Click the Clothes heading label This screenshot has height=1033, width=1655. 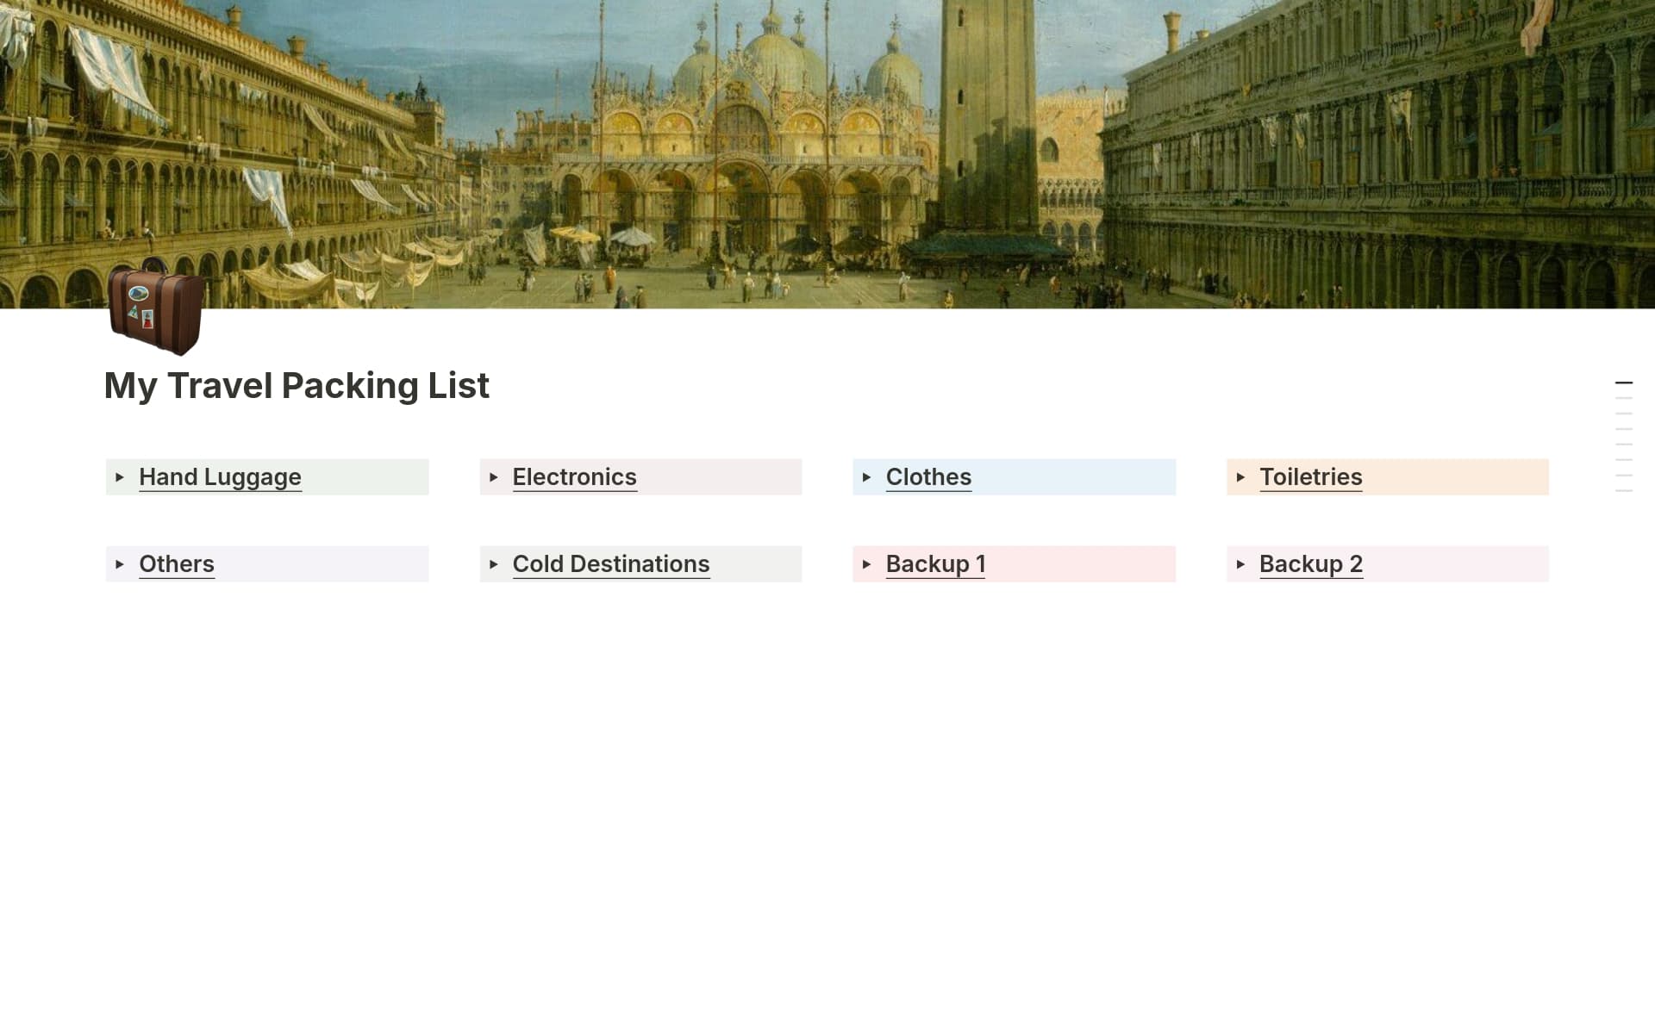(927, 477)
